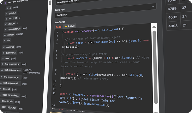Switch to the Ask AI tab
192x113 pixels.
pos(69,26)
